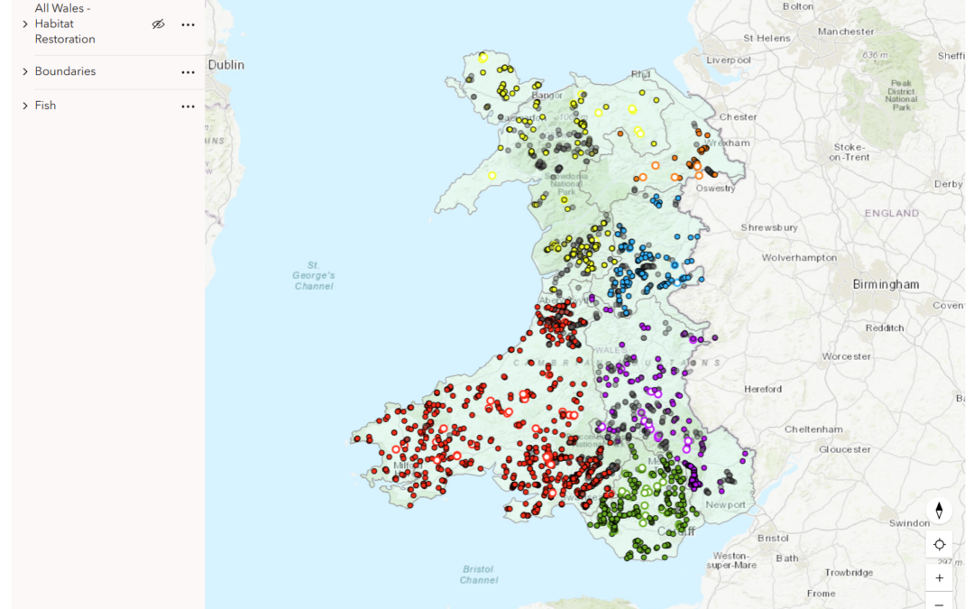974x609 pixels.
Task: Expand the Boundaries layer group
Action: coord(25,71)
